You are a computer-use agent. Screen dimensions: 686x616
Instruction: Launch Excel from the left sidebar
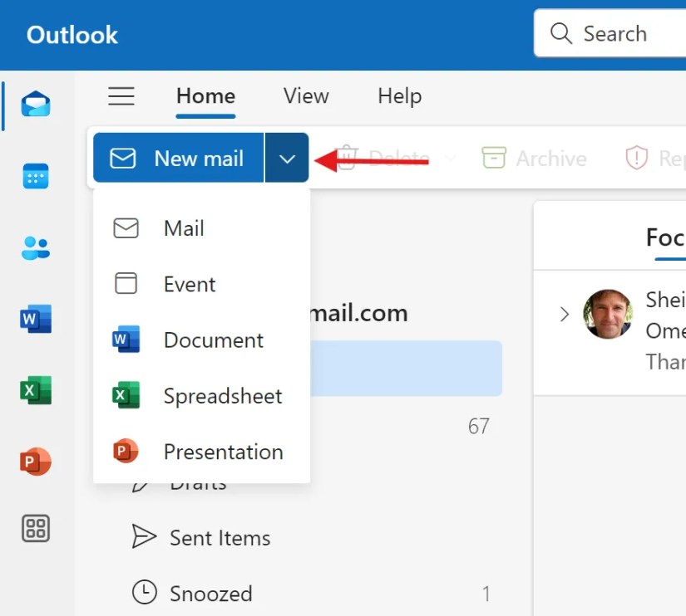pyautogui.click(x=36, y=389)
